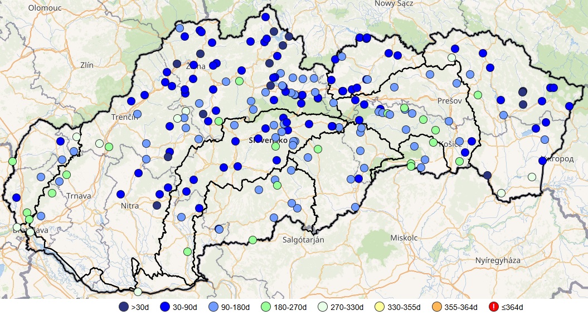Click the Nitra city label
Image resolution: width=588 pixels, height=315 pixels.
[129, 206]
